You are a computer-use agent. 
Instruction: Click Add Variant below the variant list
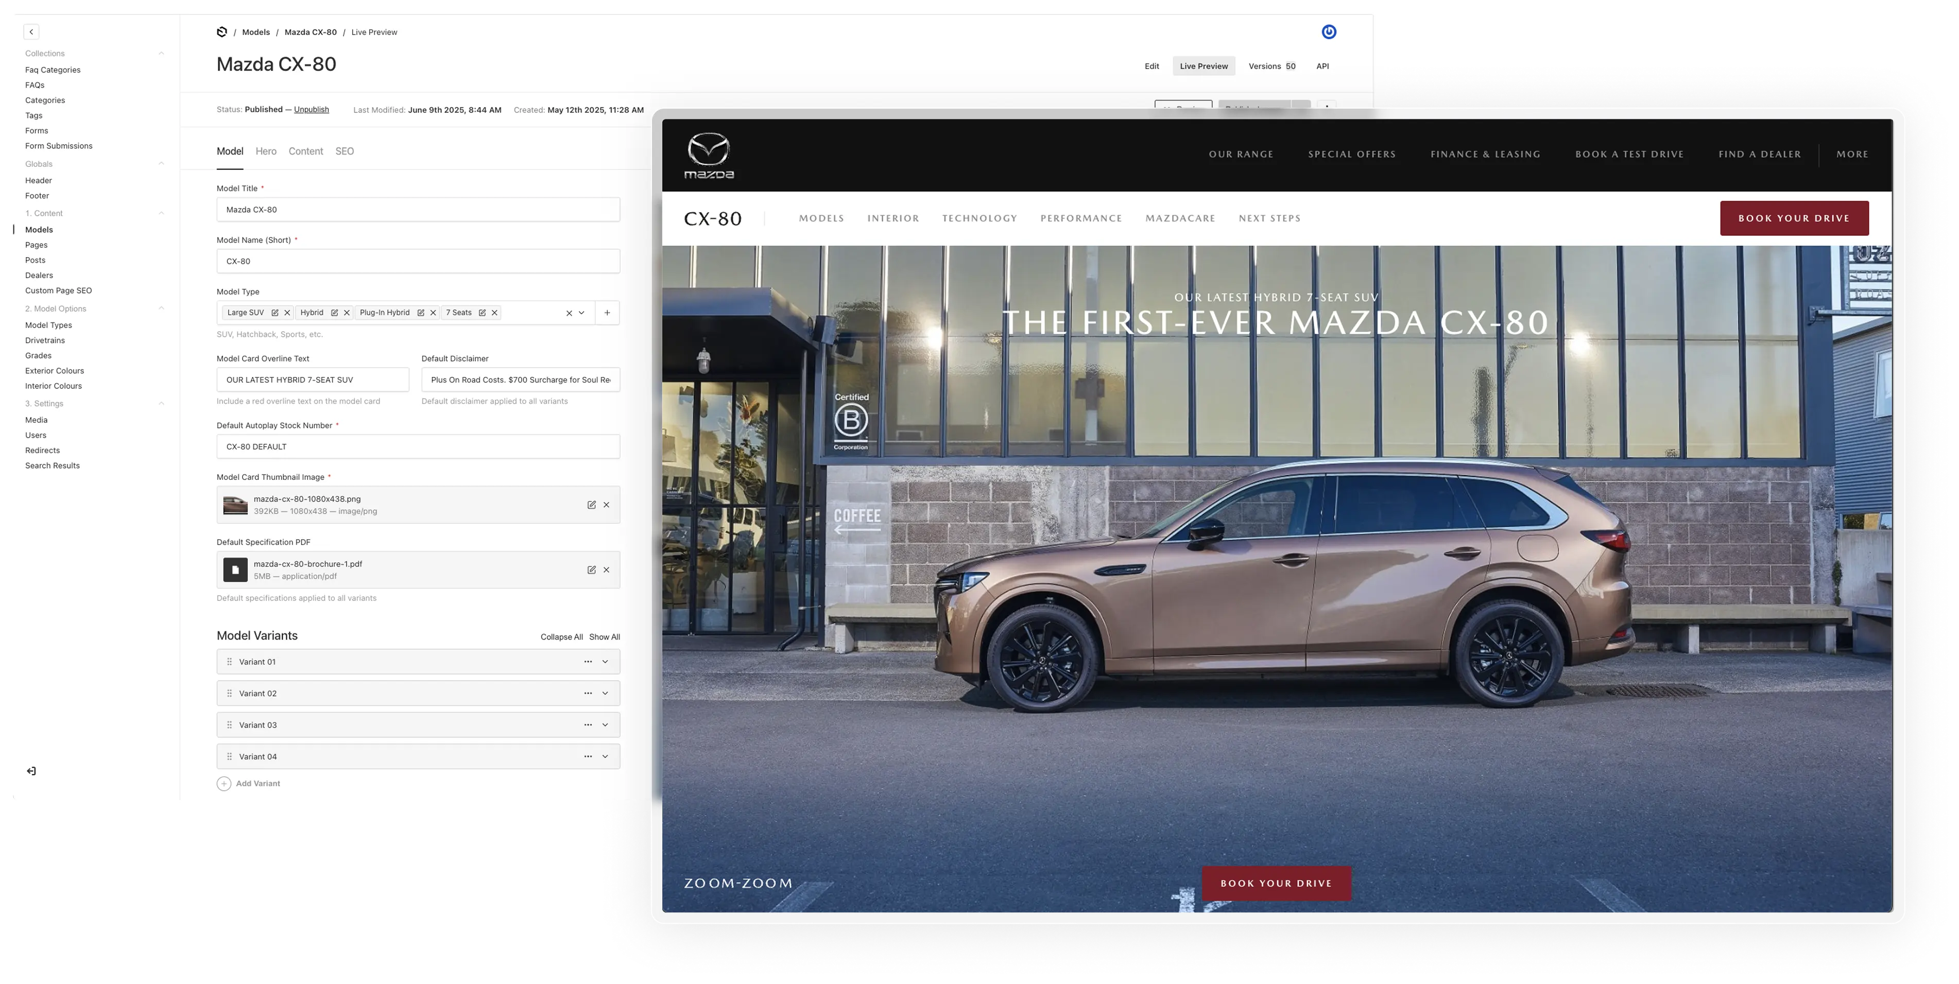coord(257,783)
